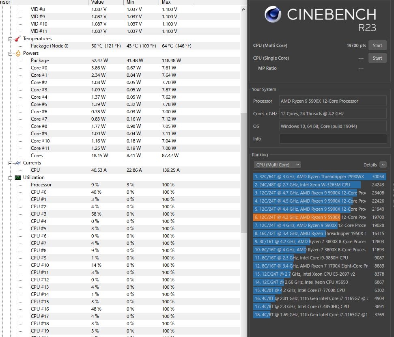Screen dimensions: 394x337
Task: Select ranking entry 16 with score 4904
Action: point(320,298)
